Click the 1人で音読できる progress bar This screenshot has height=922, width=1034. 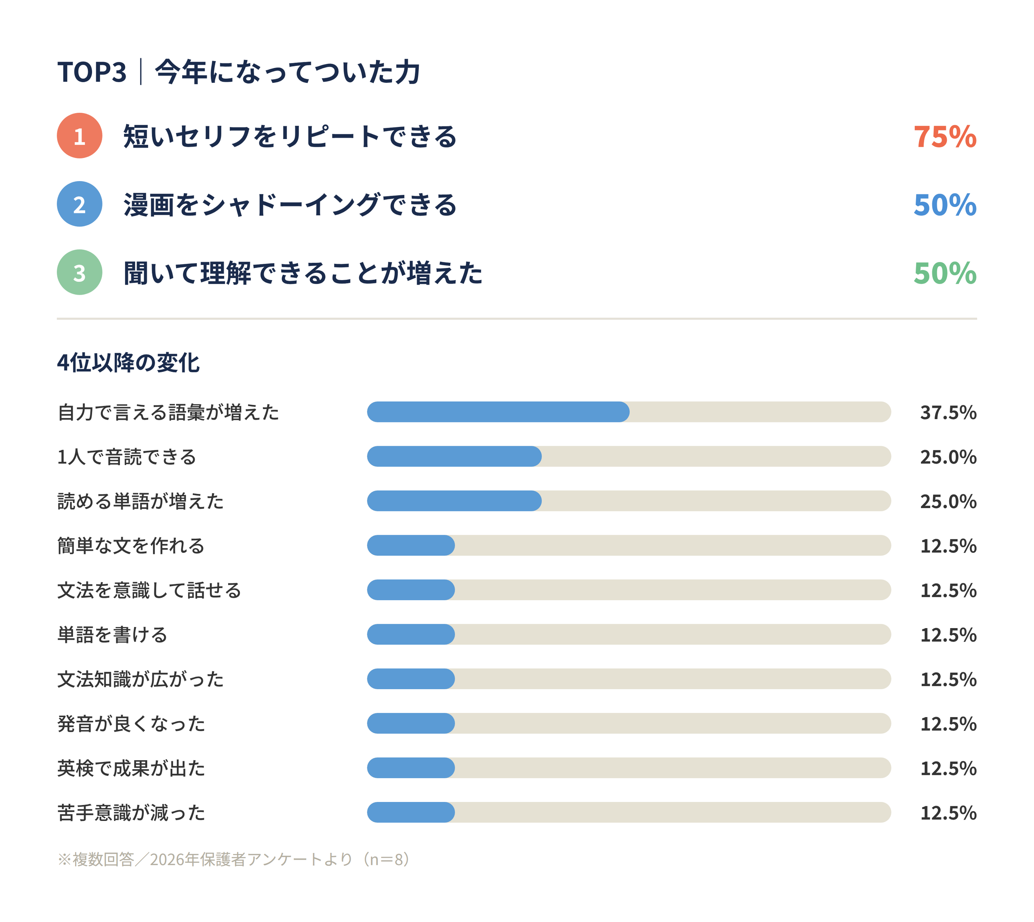point(628,456)
